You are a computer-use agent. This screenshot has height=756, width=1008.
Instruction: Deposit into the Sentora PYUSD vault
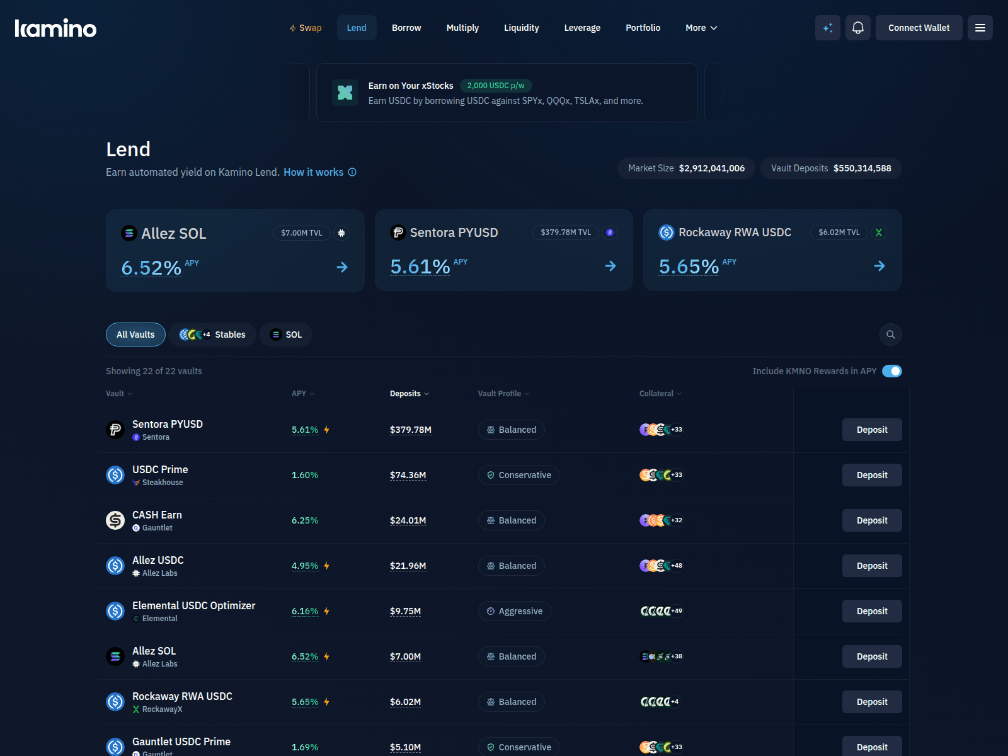point(872,430)
